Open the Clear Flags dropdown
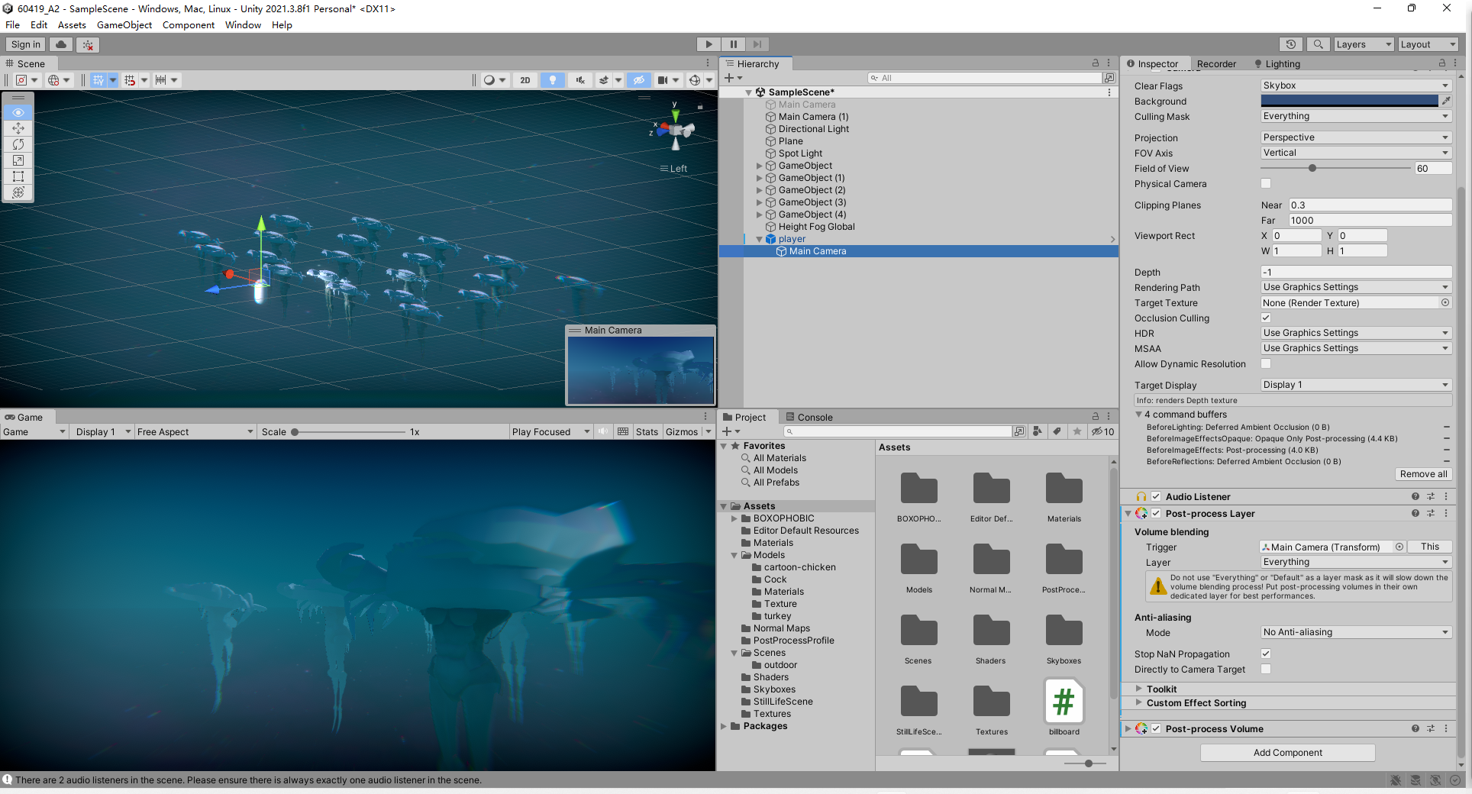The height and width of the screenshot is (794, 1472). [1355, 86]
